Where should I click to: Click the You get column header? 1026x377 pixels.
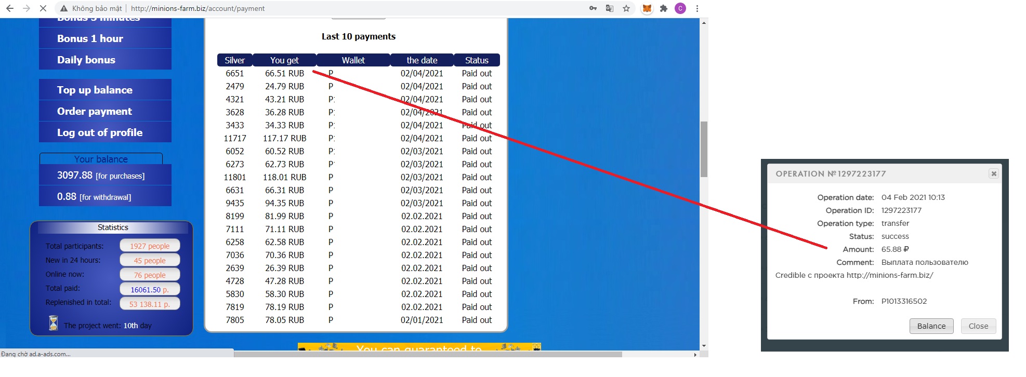point(285,60)
